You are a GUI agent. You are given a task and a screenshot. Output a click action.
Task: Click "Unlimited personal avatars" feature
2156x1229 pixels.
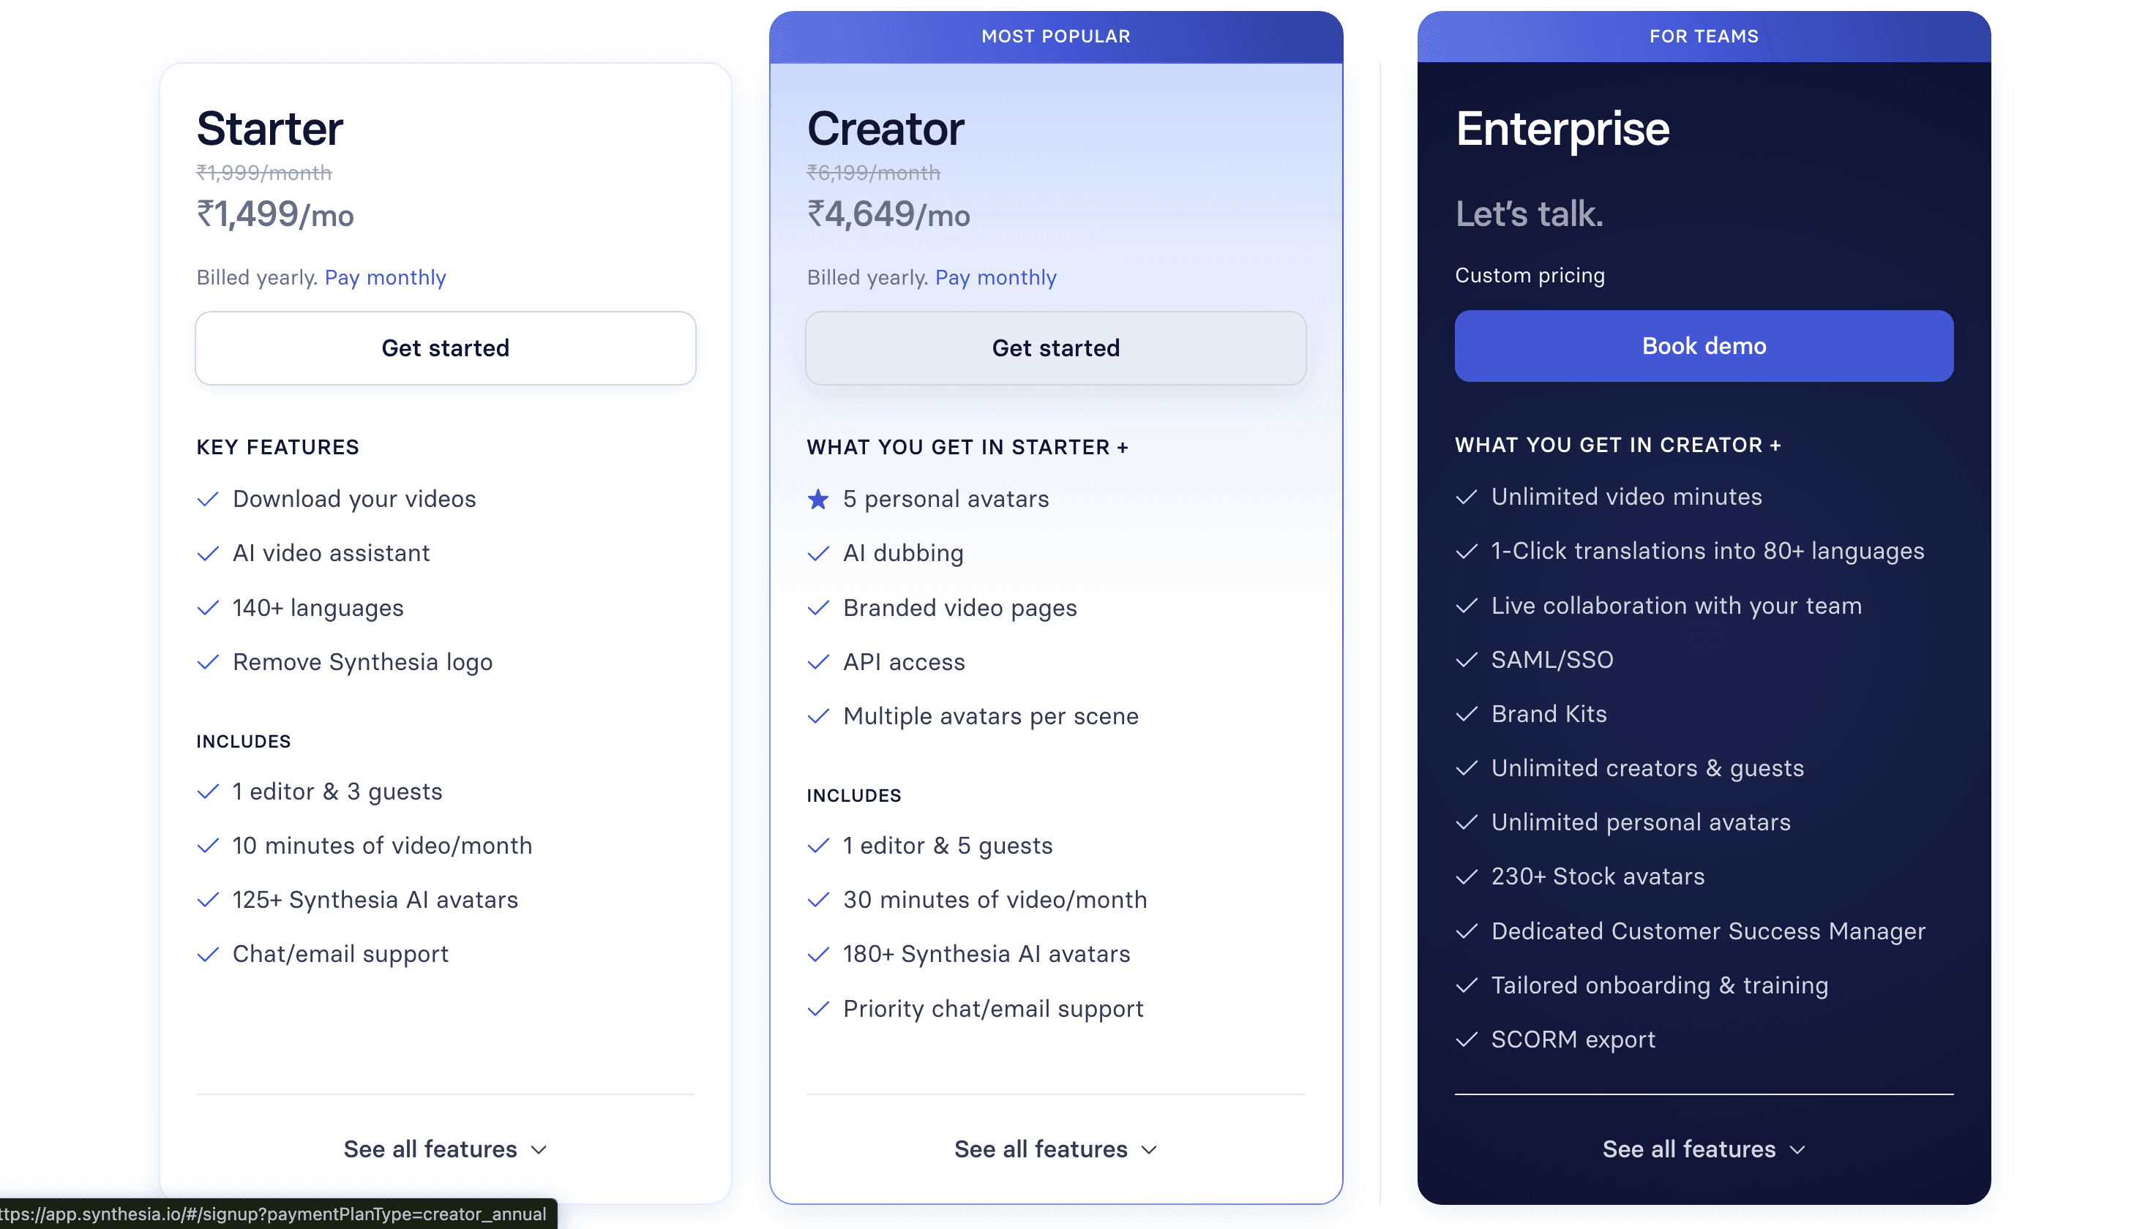tap(1641, 823)
